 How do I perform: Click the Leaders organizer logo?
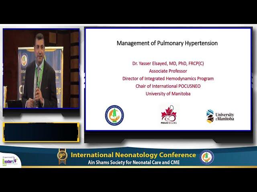coord(10,161)
